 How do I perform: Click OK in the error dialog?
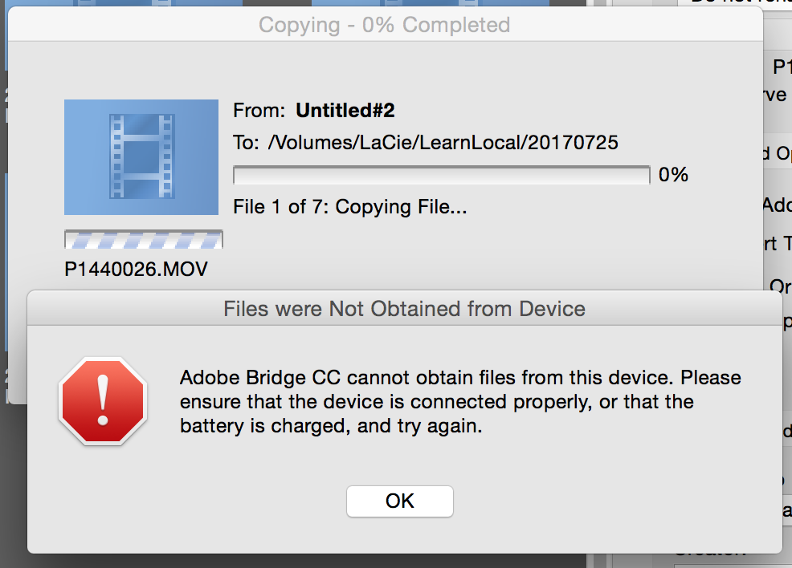pos(399,501)
